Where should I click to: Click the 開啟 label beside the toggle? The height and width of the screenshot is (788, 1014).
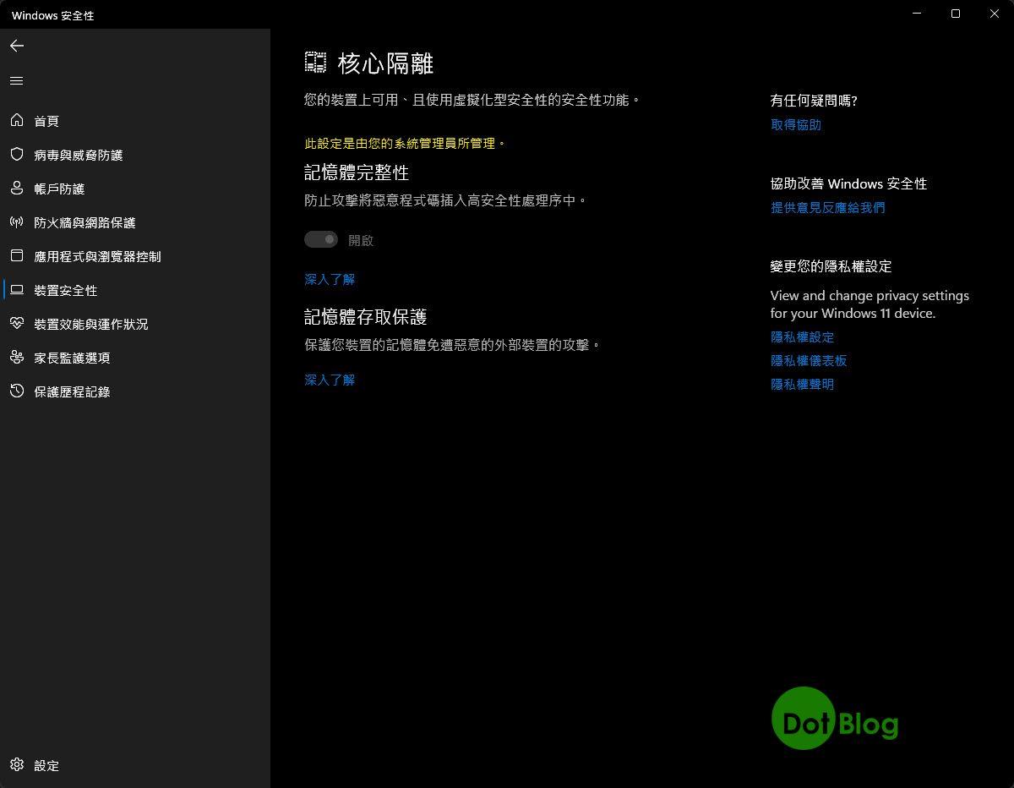(x=361, y=240)
